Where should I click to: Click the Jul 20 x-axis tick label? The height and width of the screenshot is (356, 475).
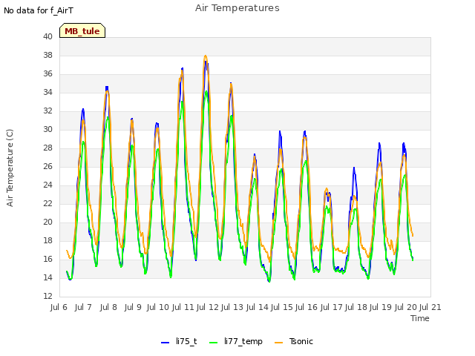pyautogui.click(x=406, y=307)
